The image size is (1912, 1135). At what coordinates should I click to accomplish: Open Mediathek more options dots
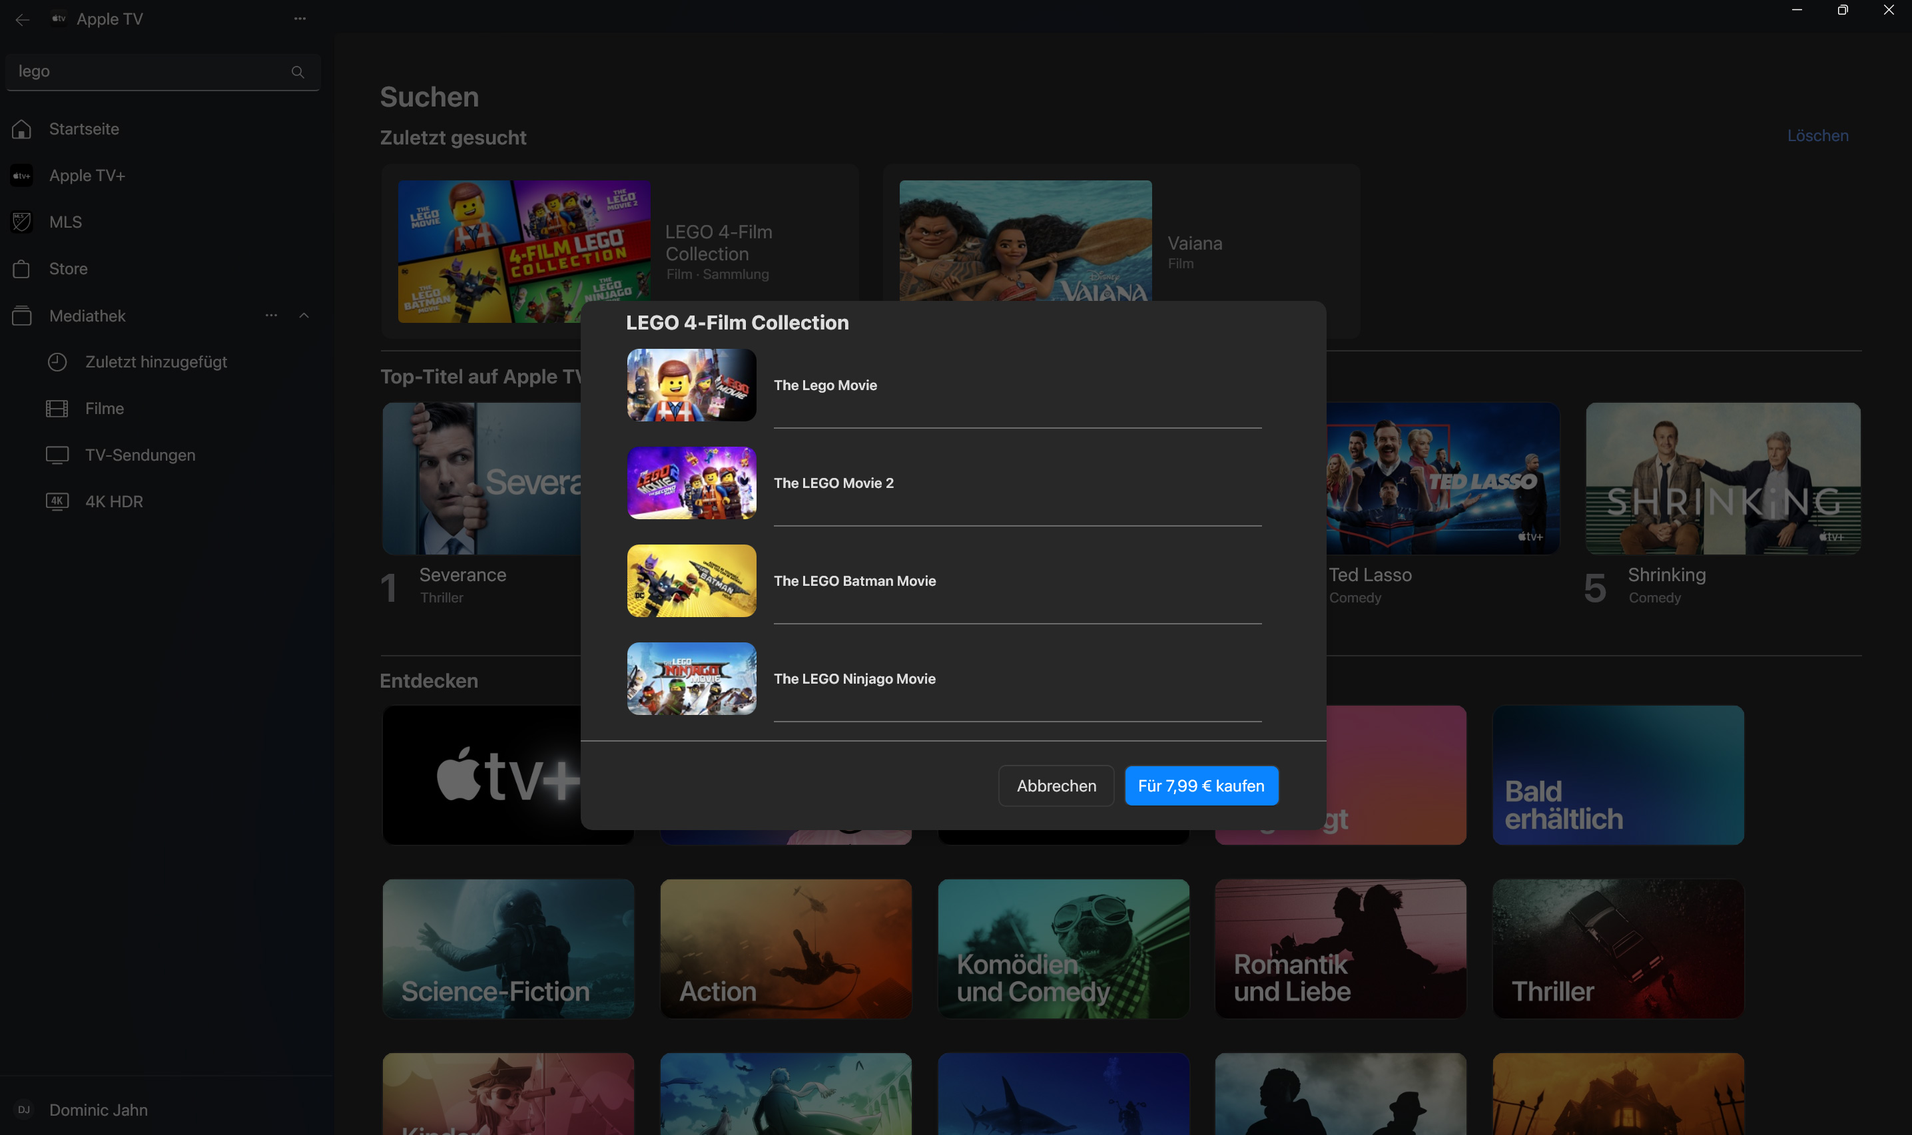tap(271, 315)
